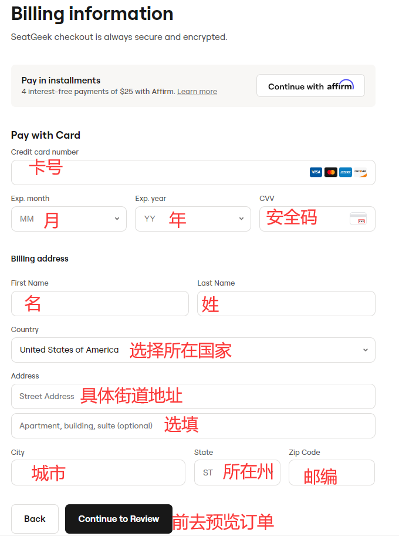The height and width of the screenshot is (536, 399).
Task: Click the Mastercard logo icon
Action: [x=331, y=172]
